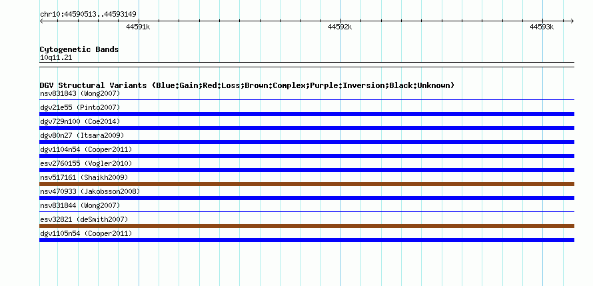
Task: Click the 44591k ruler tick label
Action: [x=138, y=27]
